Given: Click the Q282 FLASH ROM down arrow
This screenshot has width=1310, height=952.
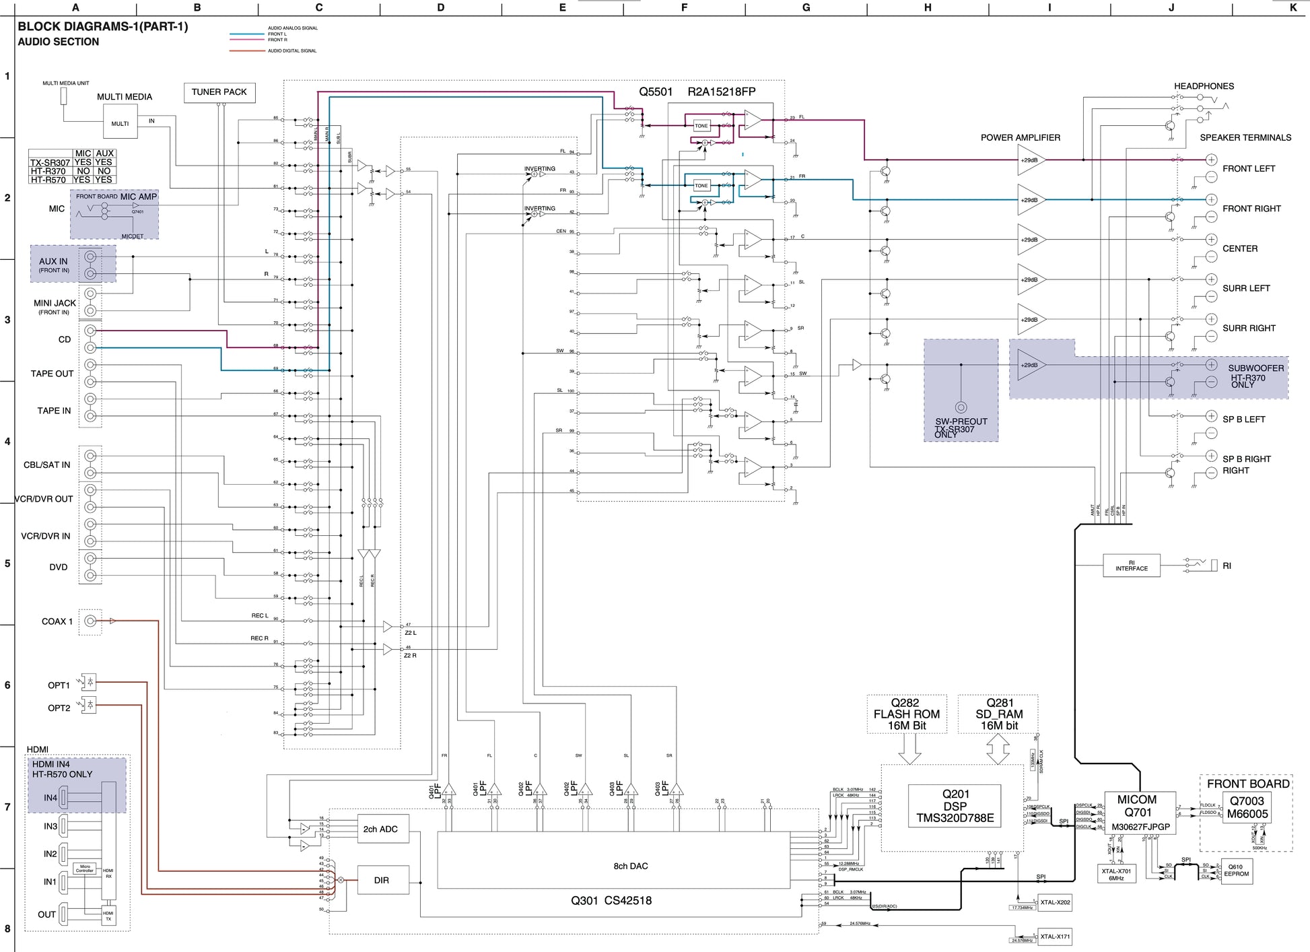Looking at the screenshot, I should (x=909, y=749).
